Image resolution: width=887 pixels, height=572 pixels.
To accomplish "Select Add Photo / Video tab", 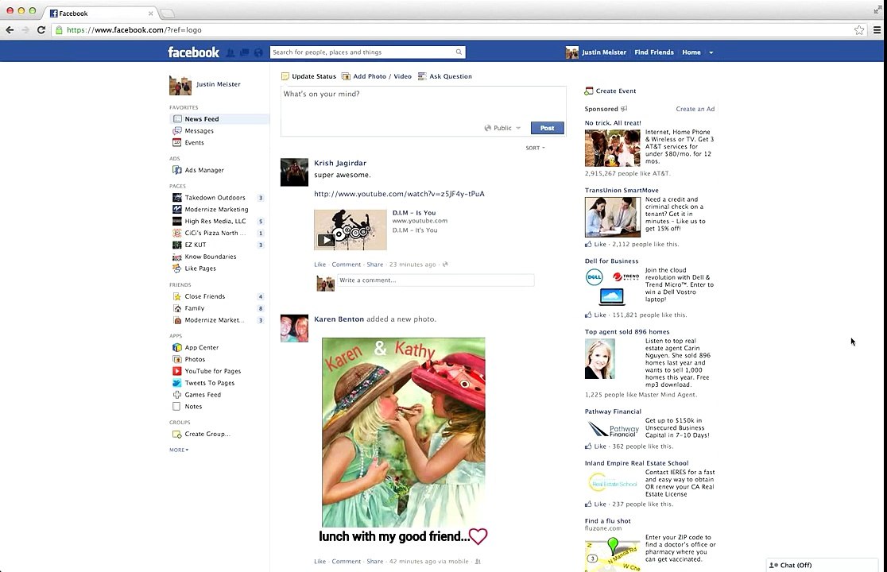I will (x=376, y=76).
